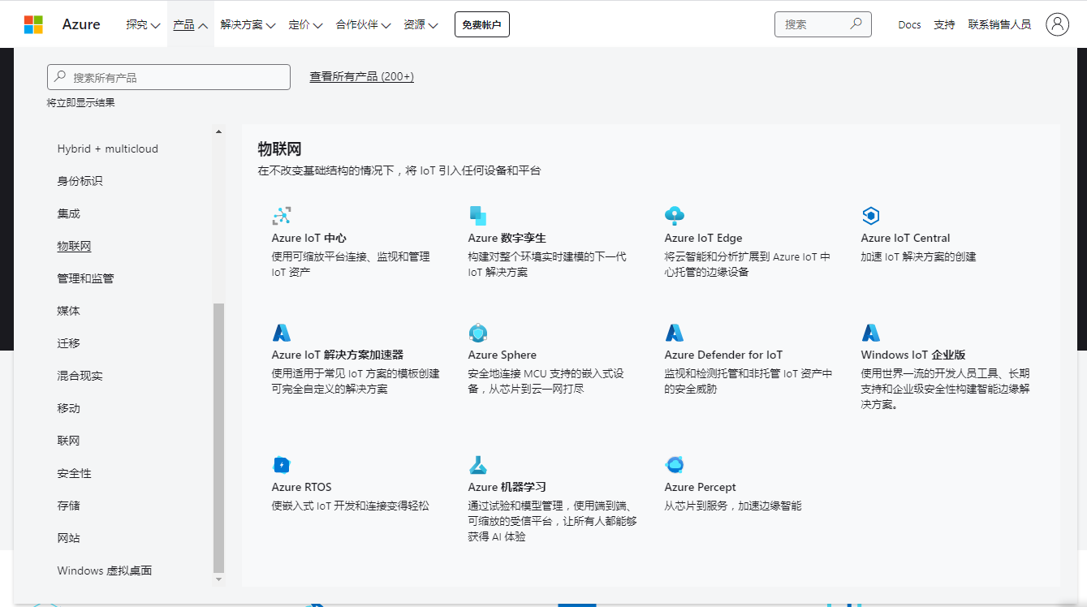
Task: Select 集成 category
Action: tap(68, 213)
